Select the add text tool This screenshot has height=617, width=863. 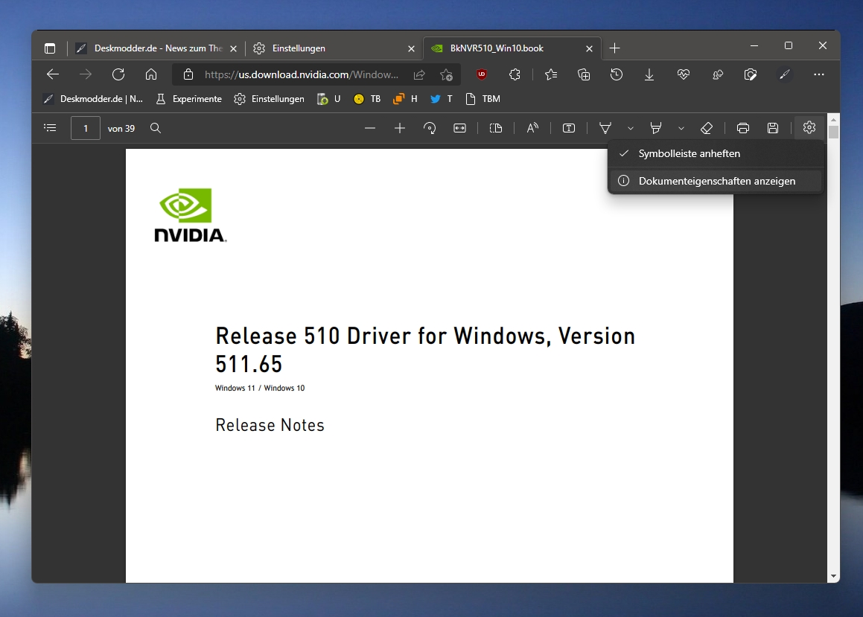[x=569, y=128]
